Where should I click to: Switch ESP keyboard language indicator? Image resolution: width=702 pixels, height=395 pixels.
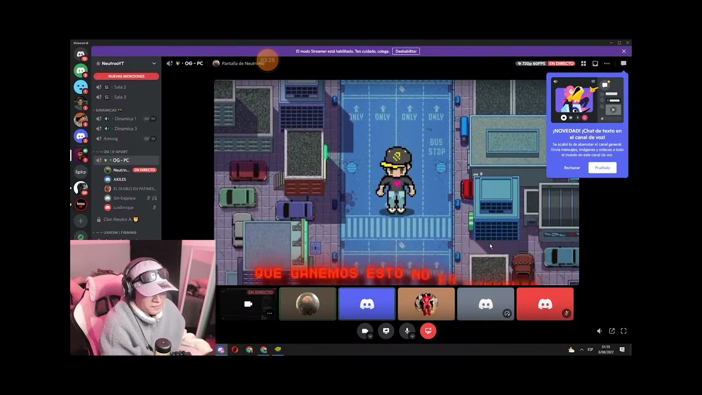coord(590,349)
